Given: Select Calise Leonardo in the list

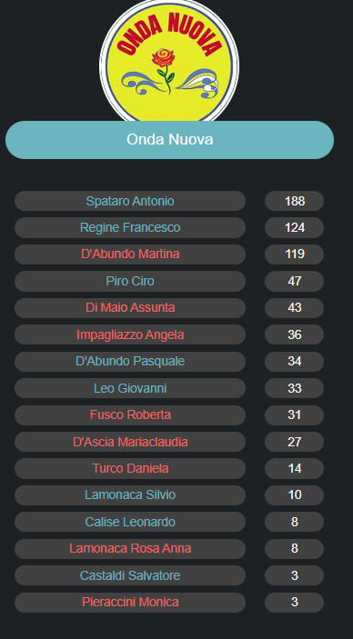Looking at the screenshot, I should click(130, 522).
